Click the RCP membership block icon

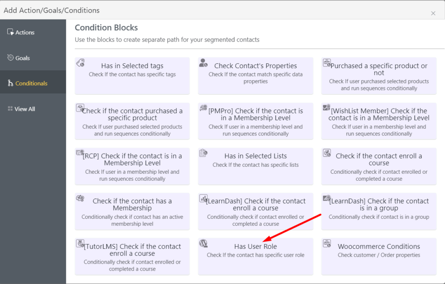click(x=80, y=153)
